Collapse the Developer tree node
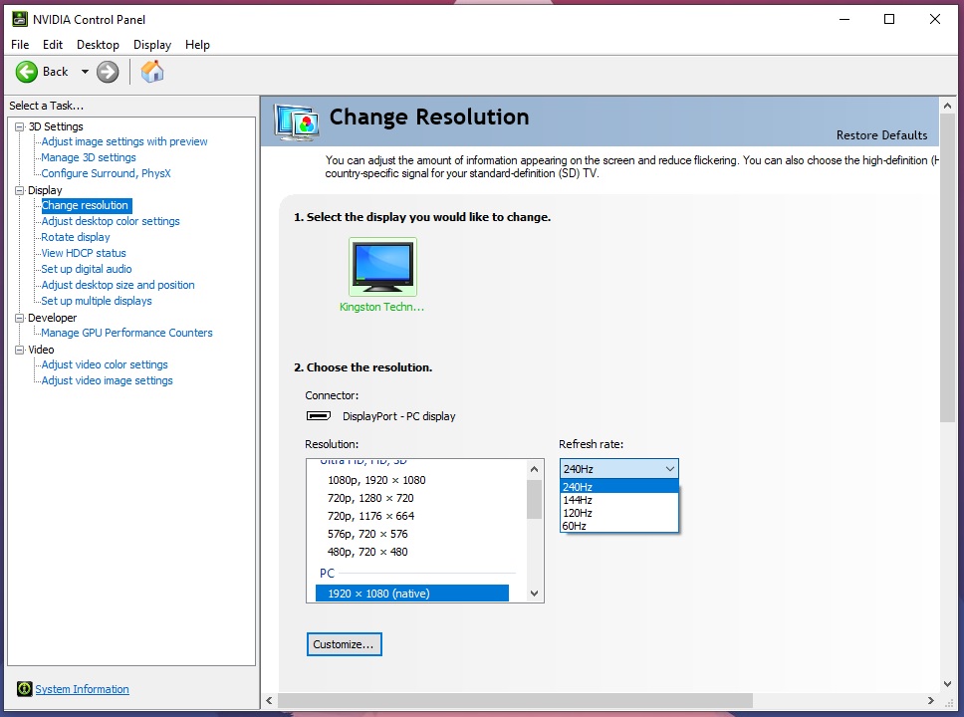Viewport: 964px width, 717px height. click(20, 318)
